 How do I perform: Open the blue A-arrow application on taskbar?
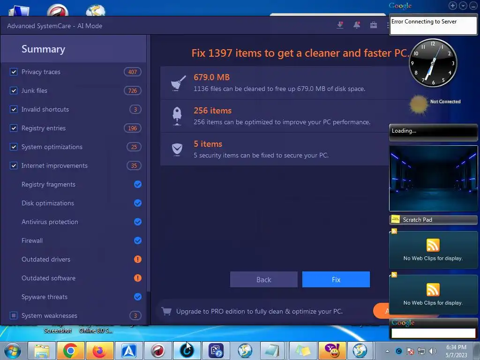tap(128, 351)
